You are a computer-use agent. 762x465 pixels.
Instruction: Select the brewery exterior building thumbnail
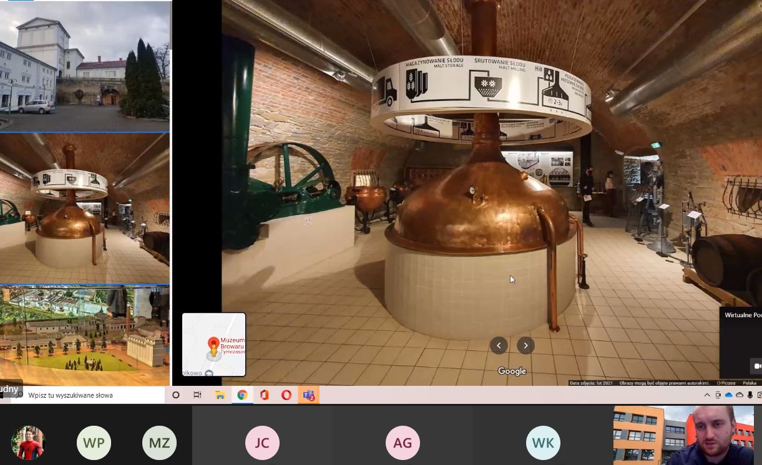click(x=85, y=67)
